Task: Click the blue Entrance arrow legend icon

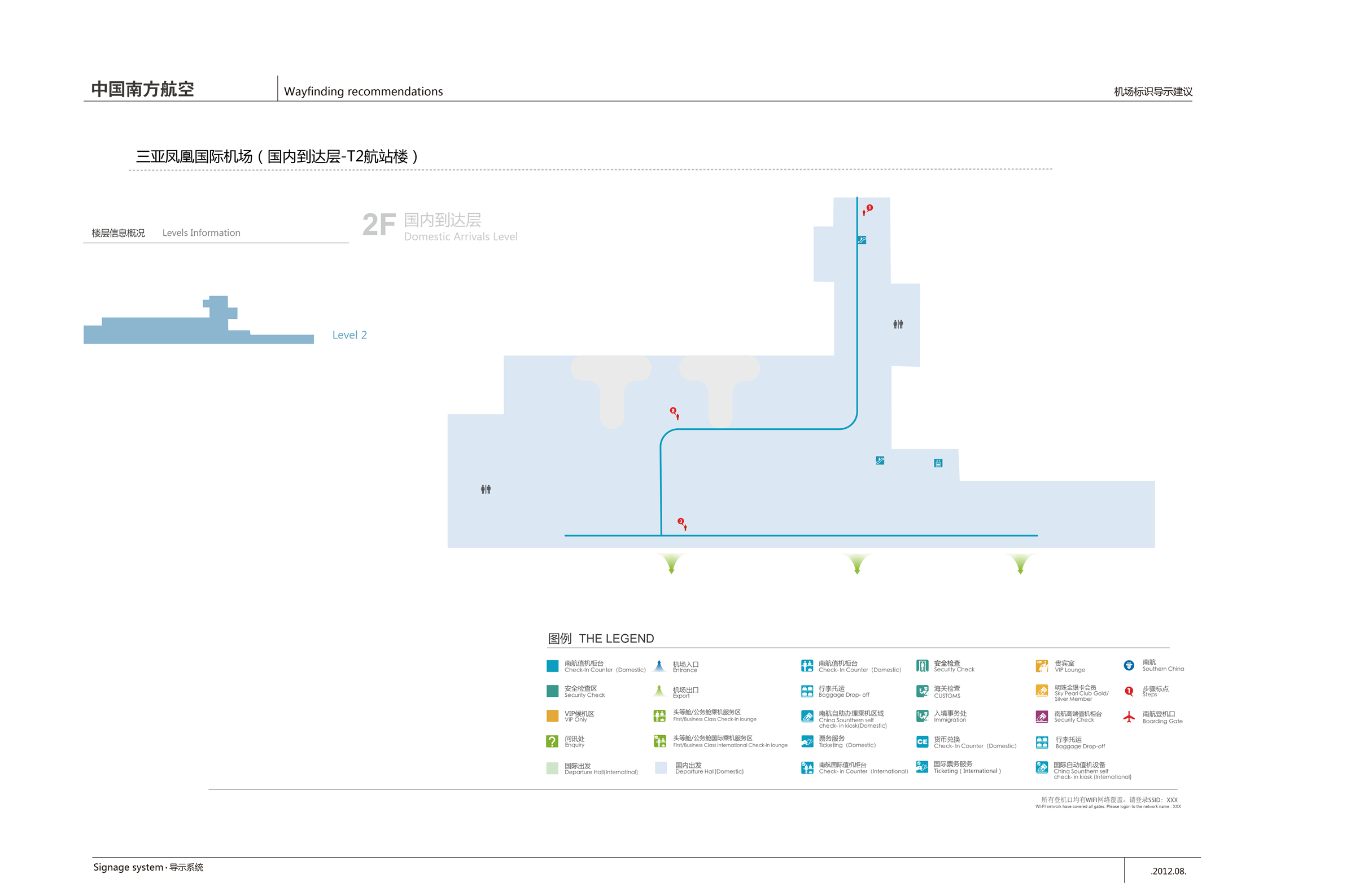Action: point(659,666)
